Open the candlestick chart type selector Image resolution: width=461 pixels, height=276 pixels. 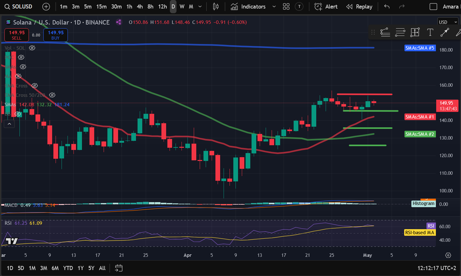pyautogui.click(x=216, y=7)
